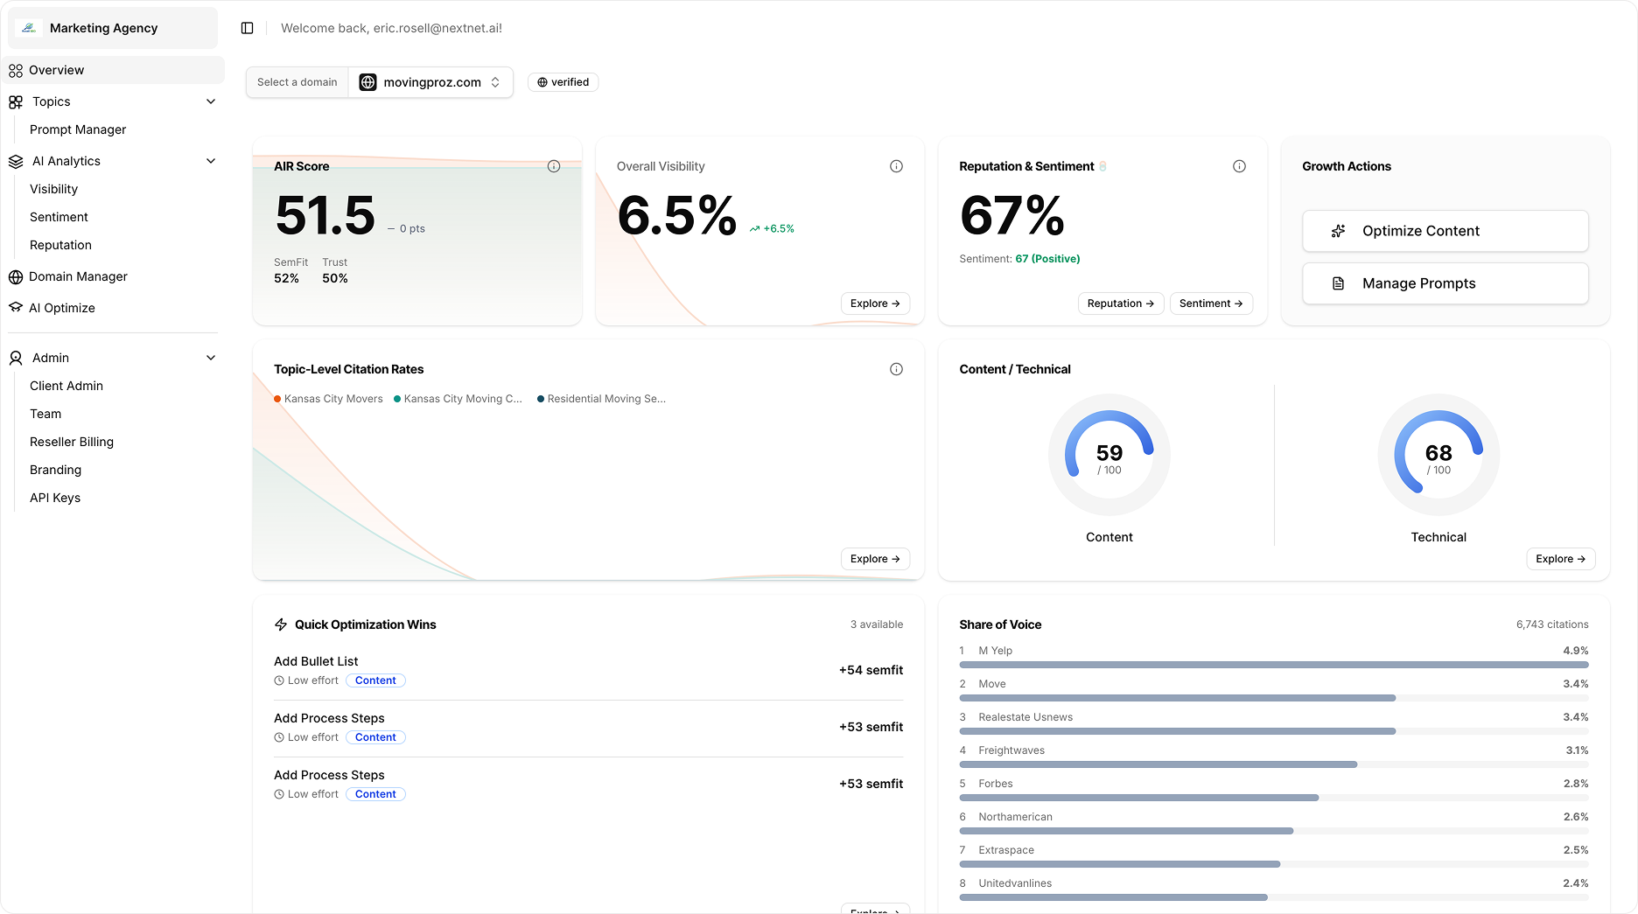
Task: Open the Reputation page in sidebar
Action: (x=60, y=245)
